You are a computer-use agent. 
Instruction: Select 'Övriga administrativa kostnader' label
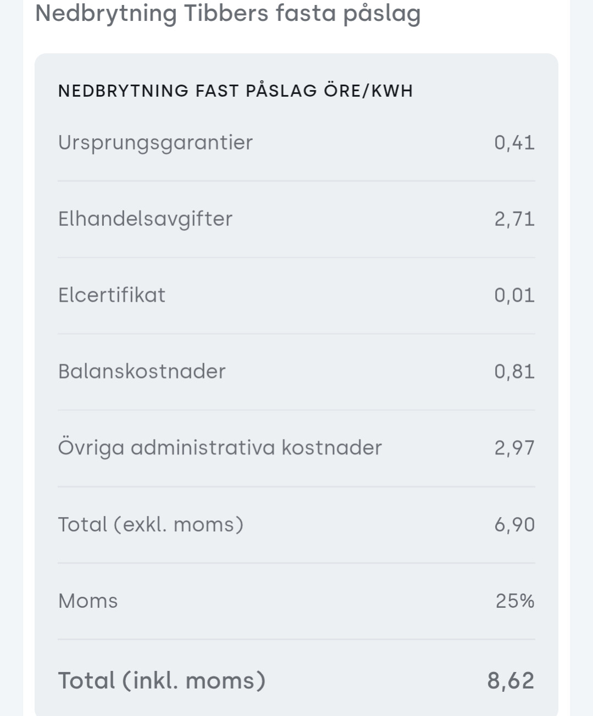(x=220, y=448)
